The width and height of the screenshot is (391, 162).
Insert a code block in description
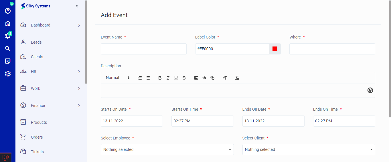tap(204, 78)
